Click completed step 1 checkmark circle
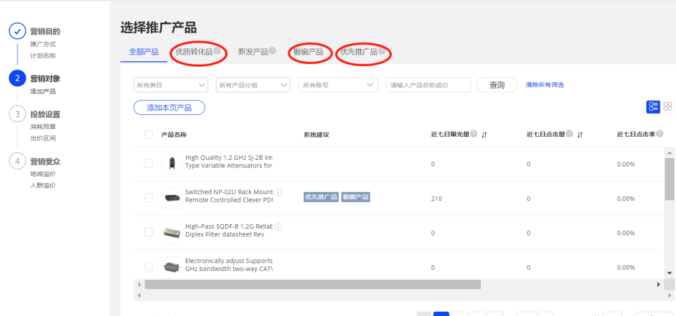Image resolution: width=676 pixels, height=316 pixels. pyautogui.click(x=18, y=32)
